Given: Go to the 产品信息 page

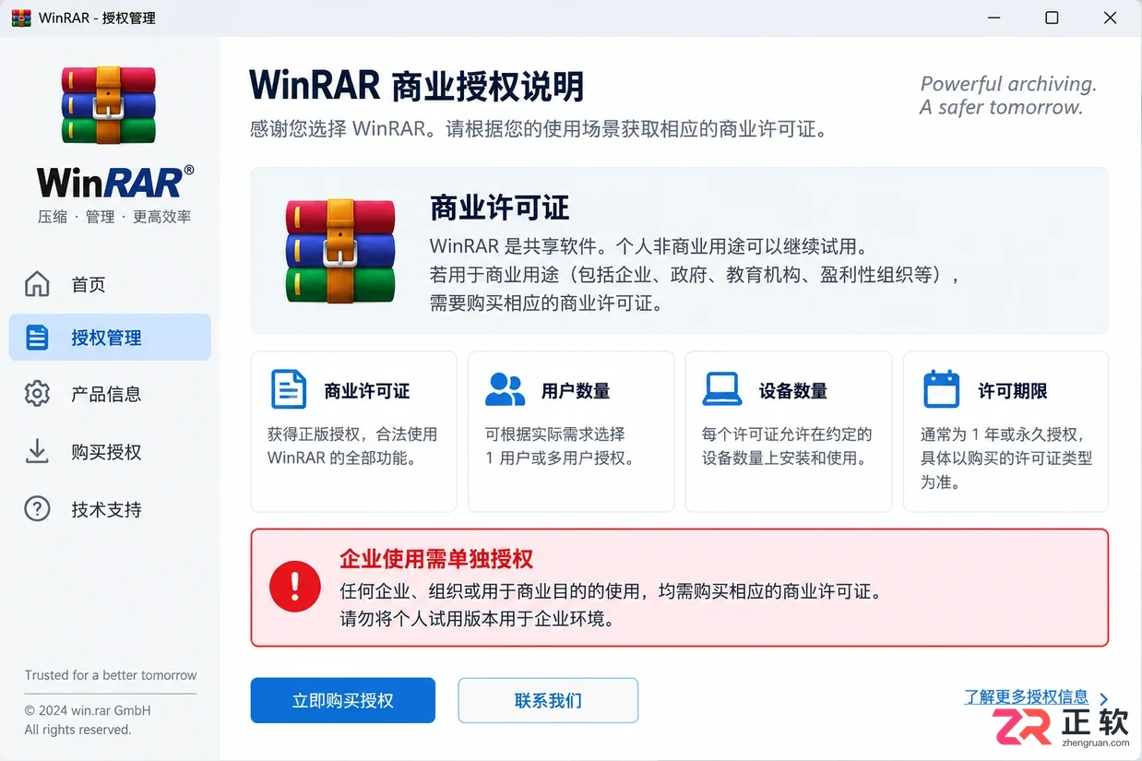Looking at the screenshot, I should (x=110, y=394).
